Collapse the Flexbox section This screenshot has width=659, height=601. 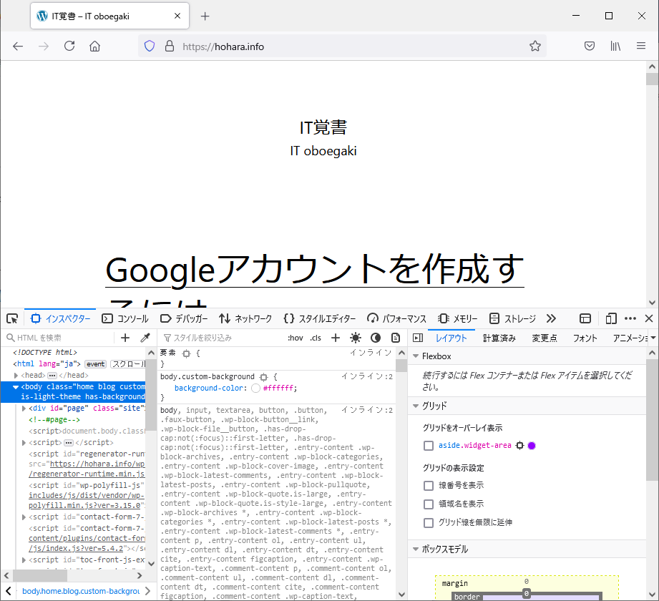pos(416,356)
